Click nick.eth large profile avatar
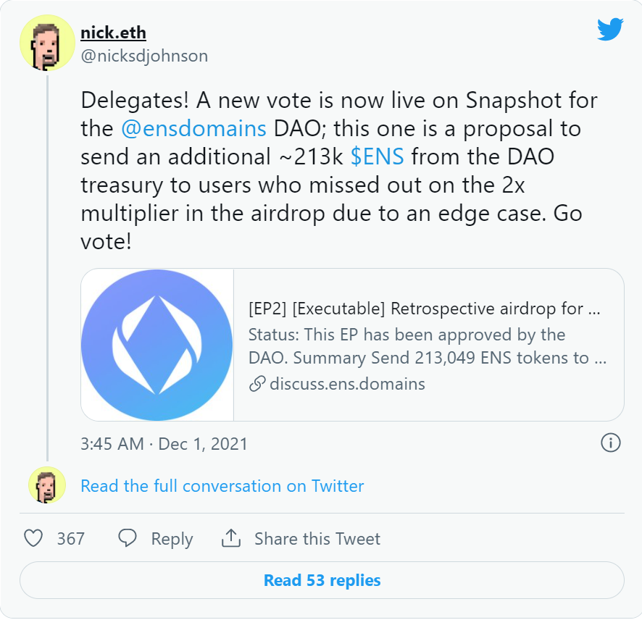Viewport: 642px width, 620px height. click(x=47, y=43)
